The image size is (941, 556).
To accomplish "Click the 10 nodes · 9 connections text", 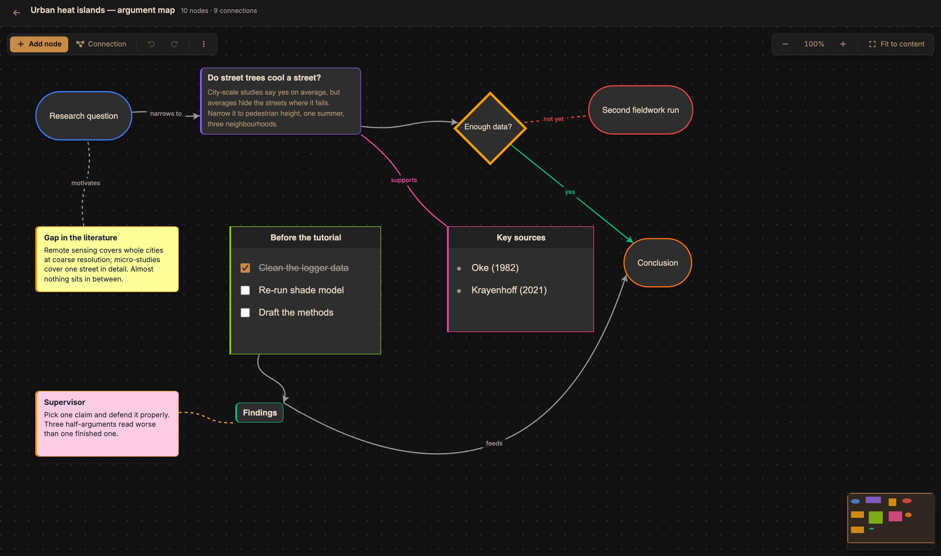I will [219, 11].
